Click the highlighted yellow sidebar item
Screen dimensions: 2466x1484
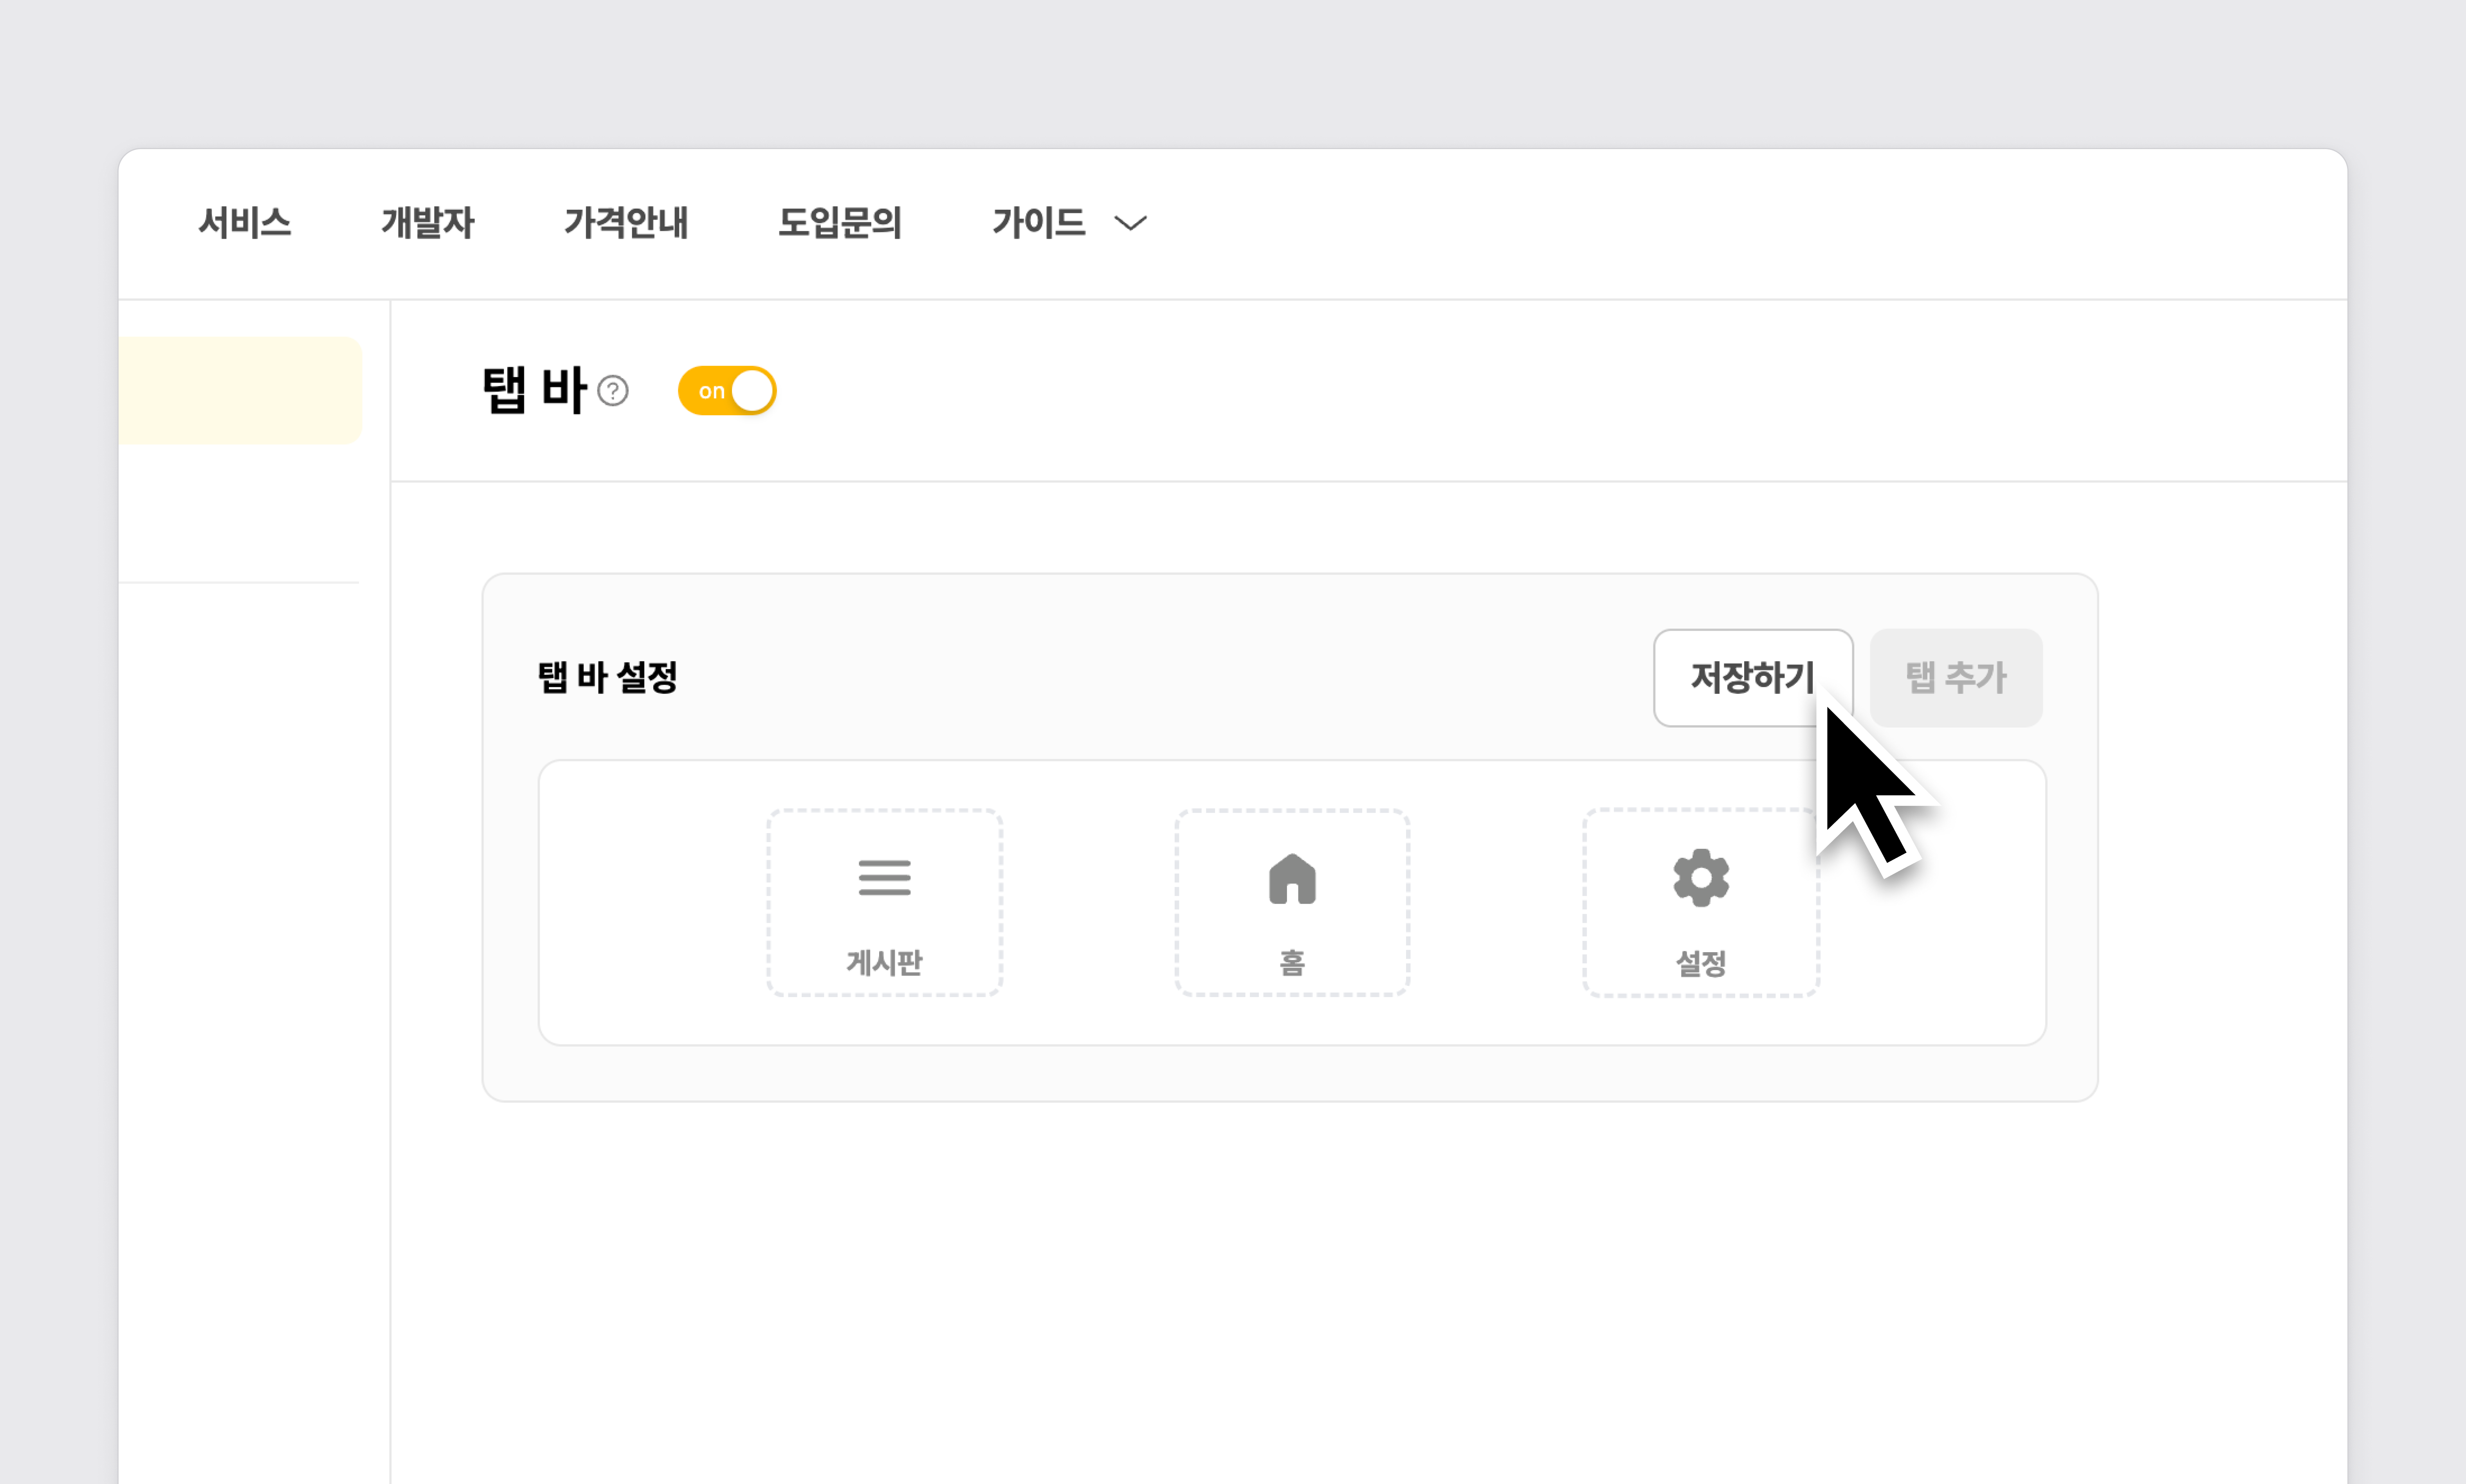click(240, 391)
